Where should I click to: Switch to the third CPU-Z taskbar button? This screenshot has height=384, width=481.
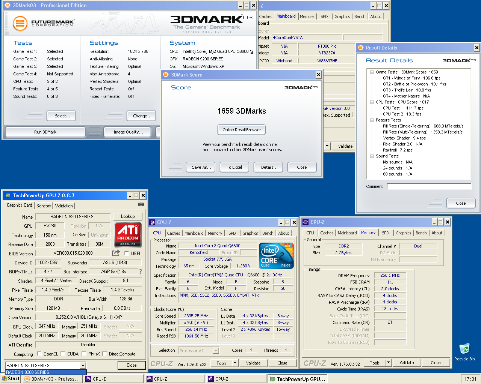[x=236, y=379]
